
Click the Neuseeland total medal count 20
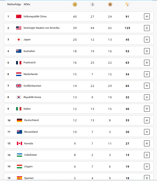point(127,132)
